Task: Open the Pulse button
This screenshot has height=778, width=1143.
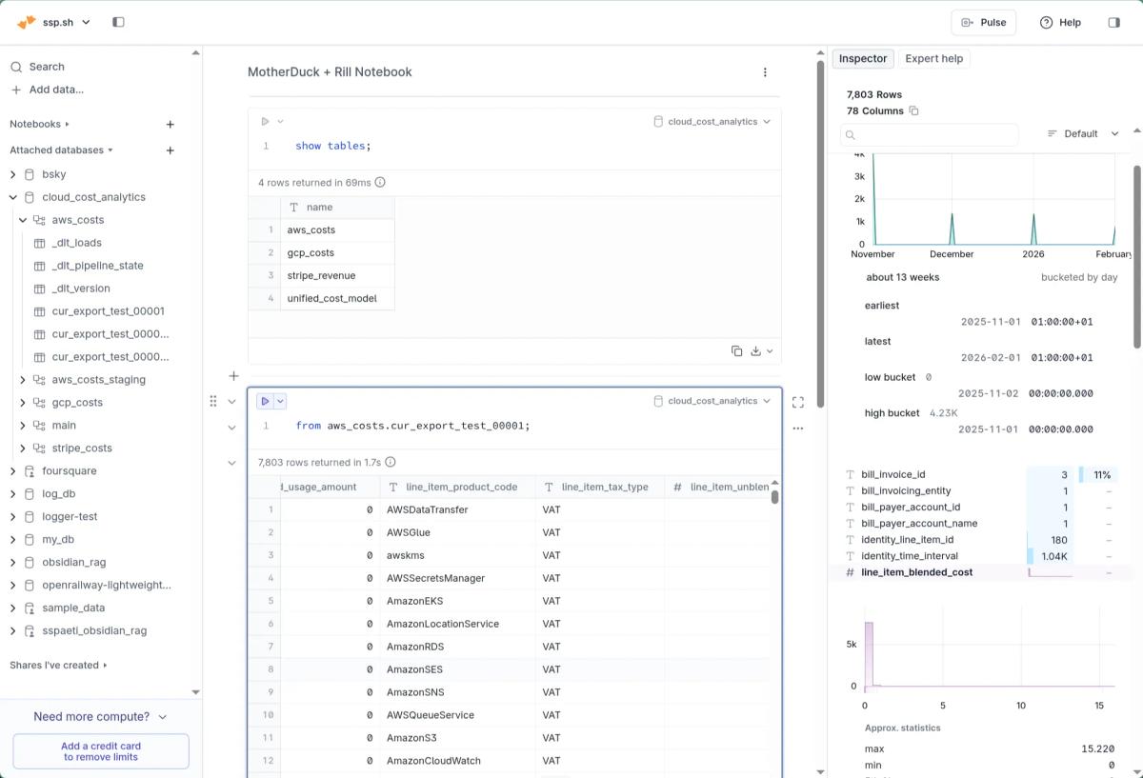Action: [x=983, y=22]
